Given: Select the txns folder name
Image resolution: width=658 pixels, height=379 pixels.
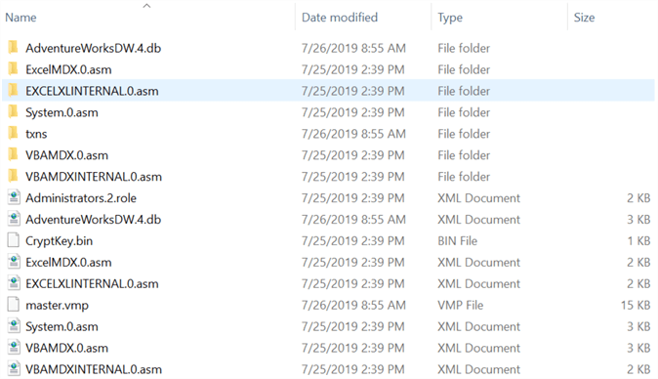Looking at the screenshot, I should coord(36,134).
